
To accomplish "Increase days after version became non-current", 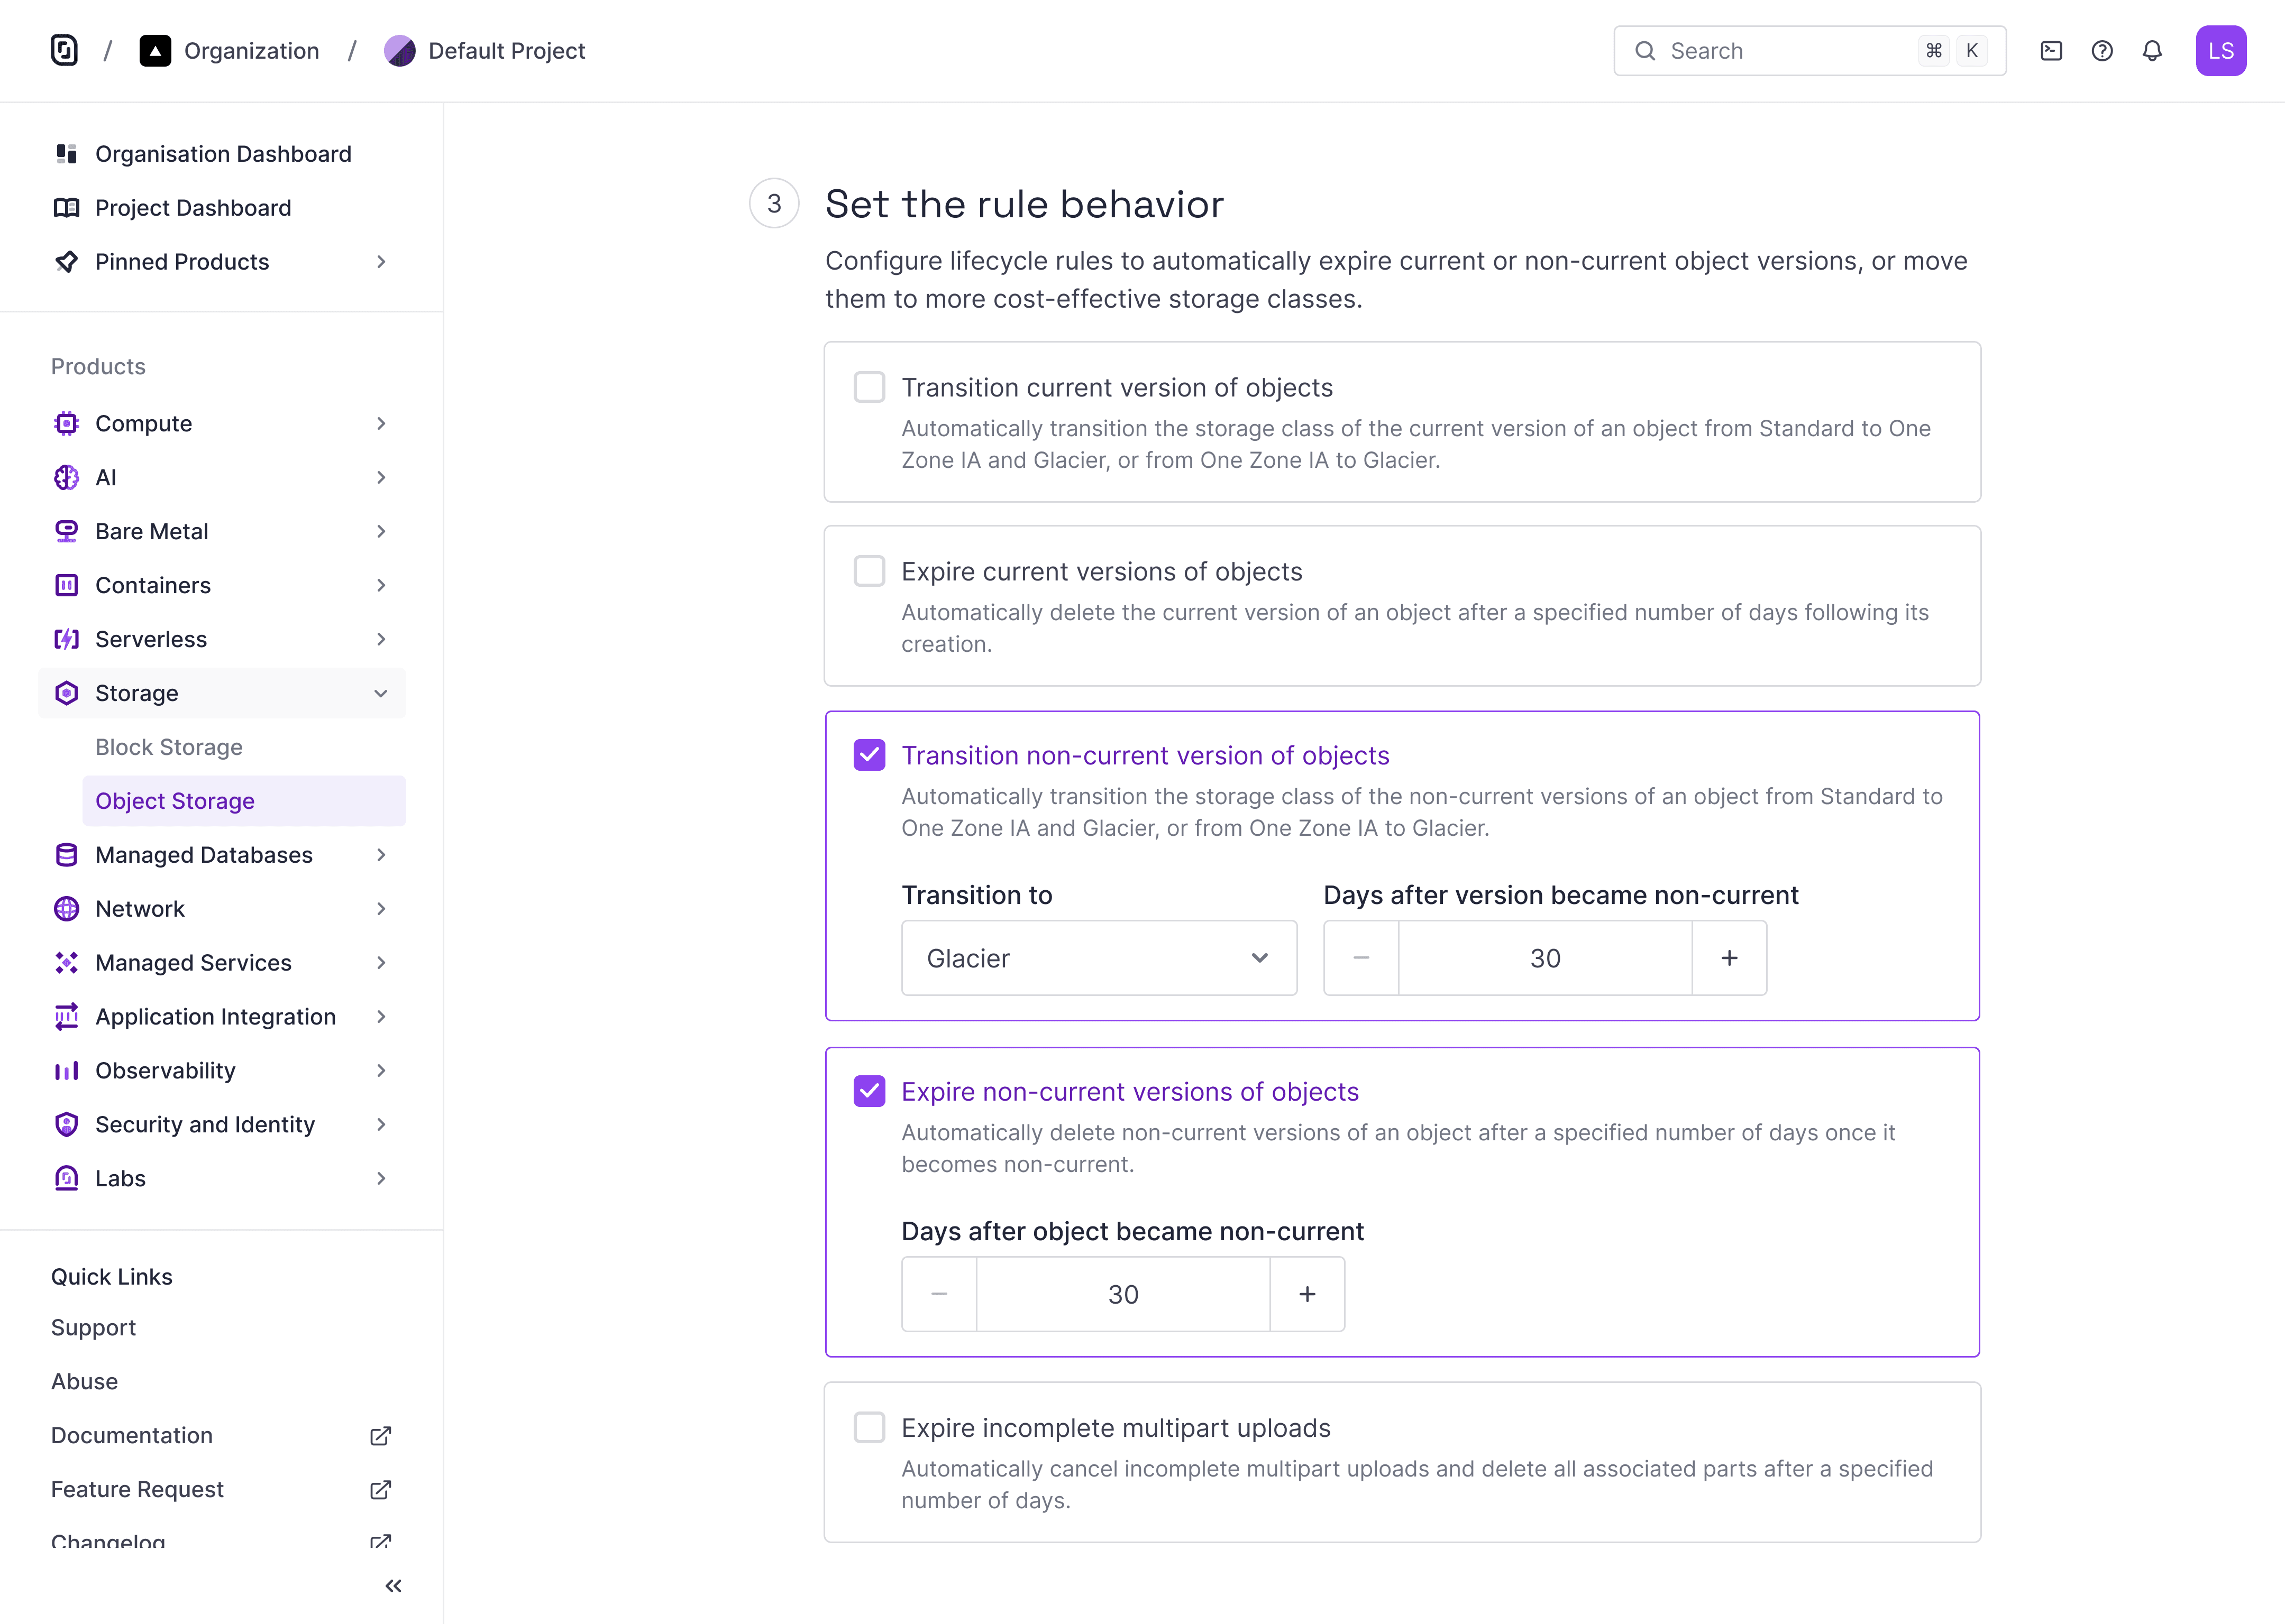I will tap(1729, 958).
